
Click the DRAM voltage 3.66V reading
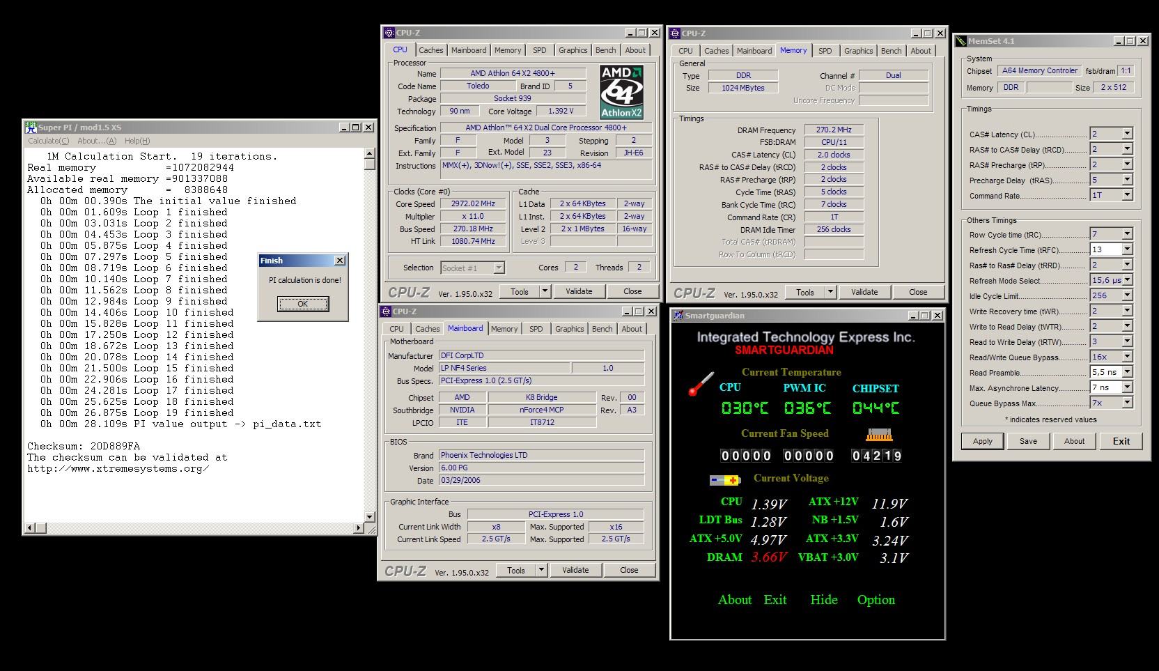(x=769, y=557)
